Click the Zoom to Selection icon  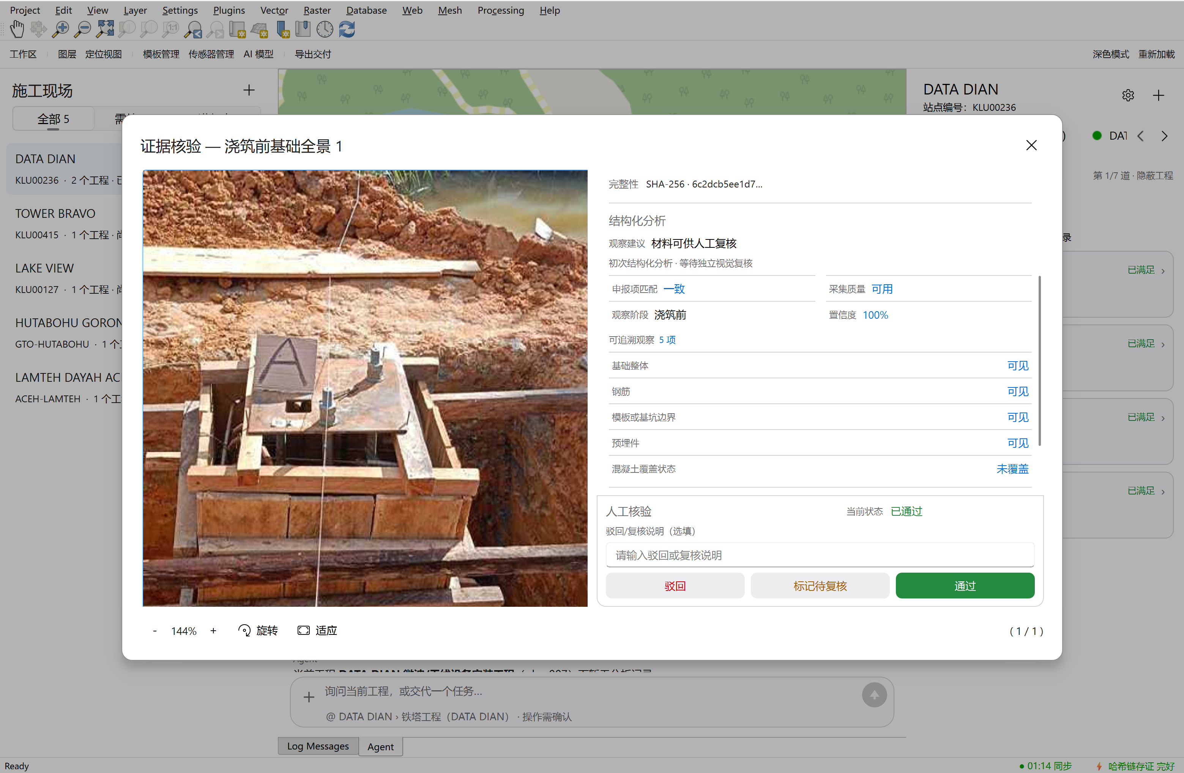tap(126, 29)
